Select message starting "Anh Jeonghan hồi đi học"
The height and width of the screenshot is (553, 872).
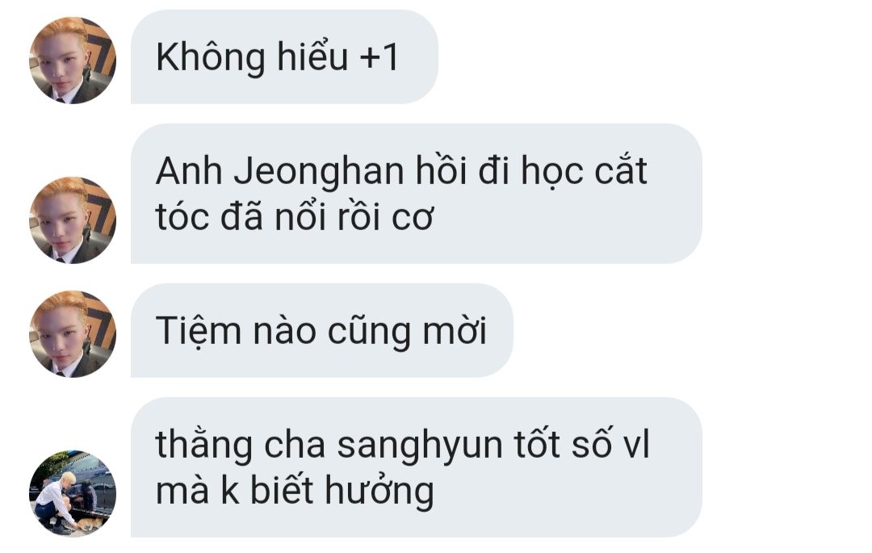pyautogui.click(x=416, y=194)
